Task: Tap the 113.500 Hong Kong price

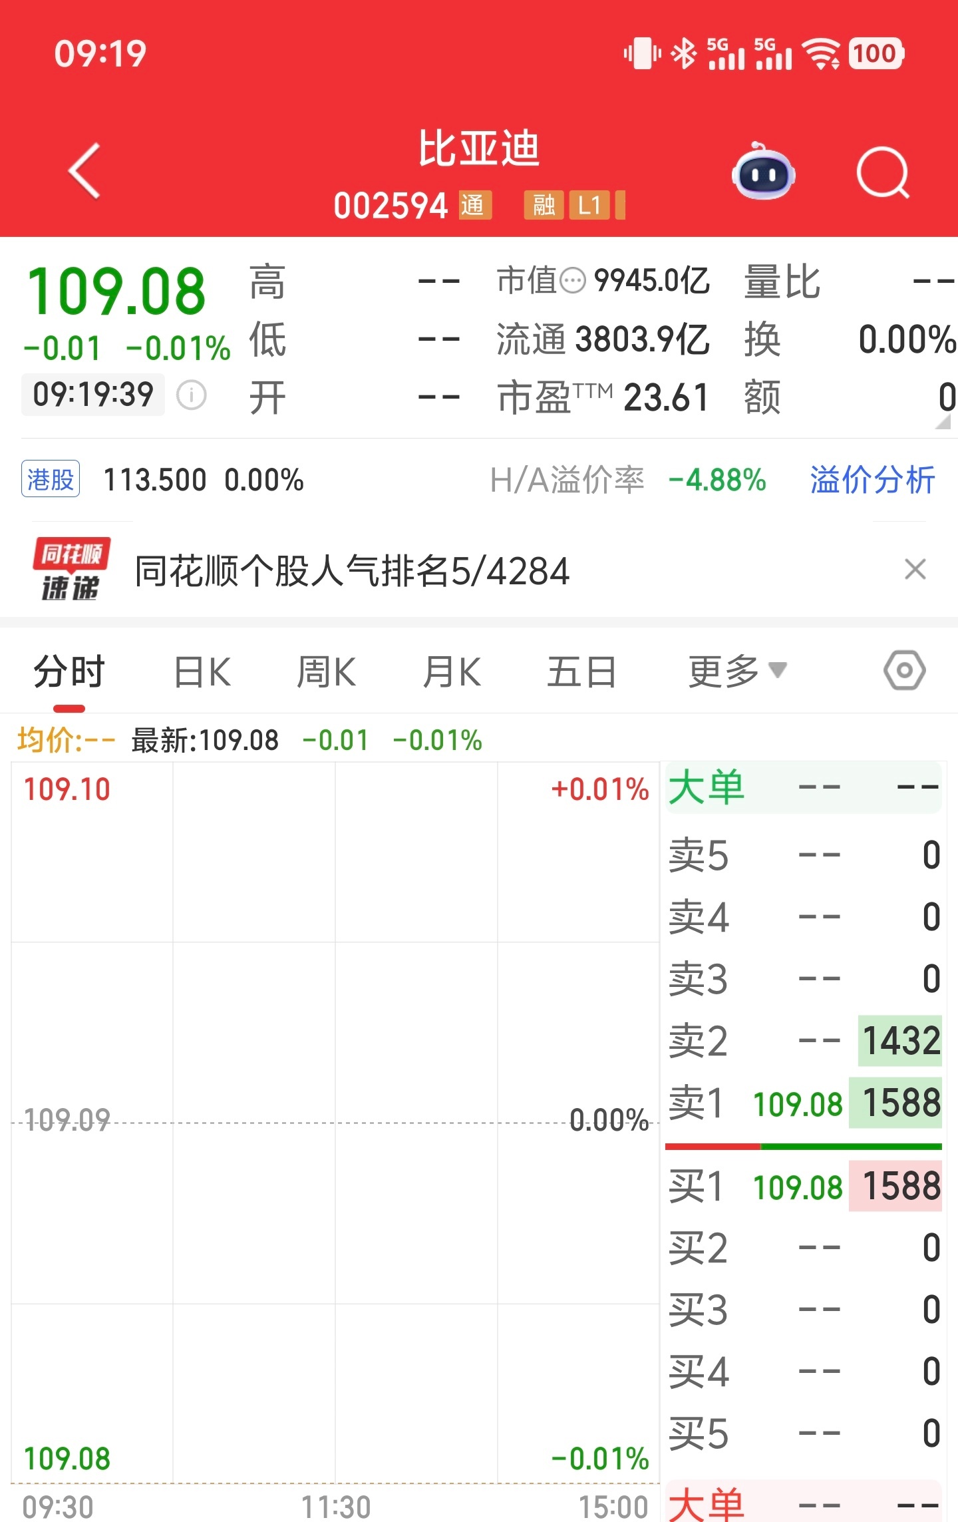Action: [x=155, y=480]
